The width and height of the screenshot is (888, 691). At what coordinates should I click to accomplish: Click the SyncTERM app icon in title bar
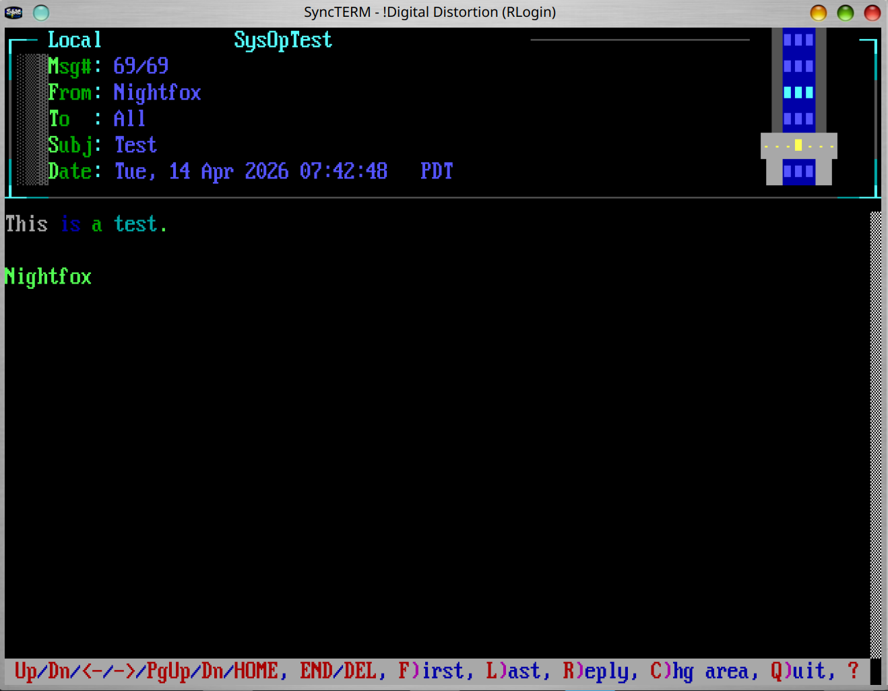13,12
